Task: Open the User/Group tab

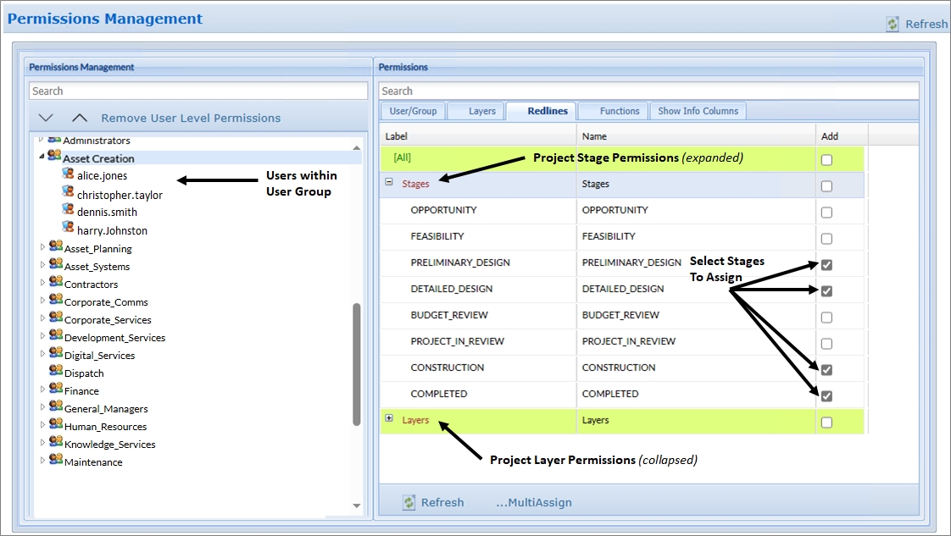Action: [x=413, y=111]
